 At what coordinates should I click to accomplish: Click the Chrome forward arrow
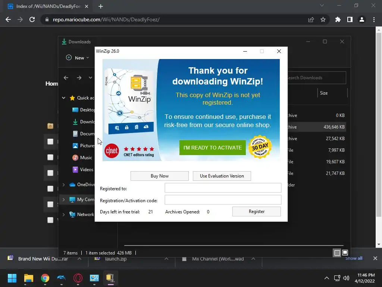click(20, 19)
